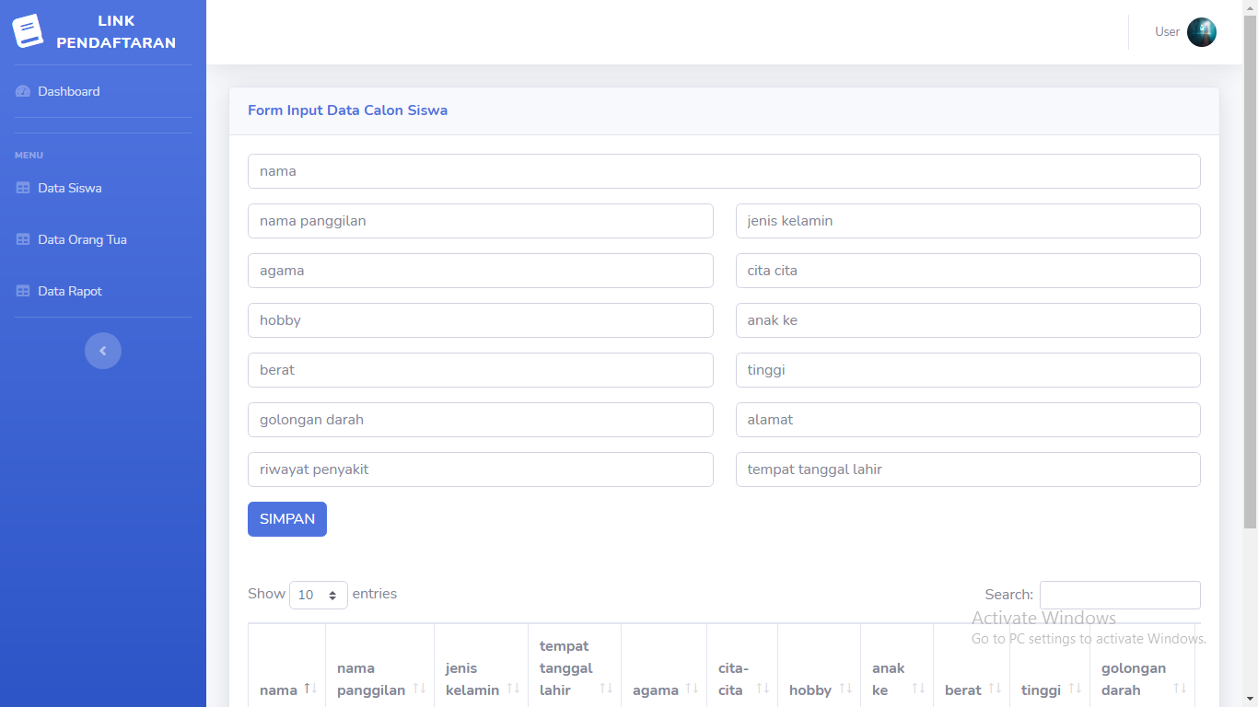Click the User name link in the header

pyautogui.click(x=1167, y=32)
